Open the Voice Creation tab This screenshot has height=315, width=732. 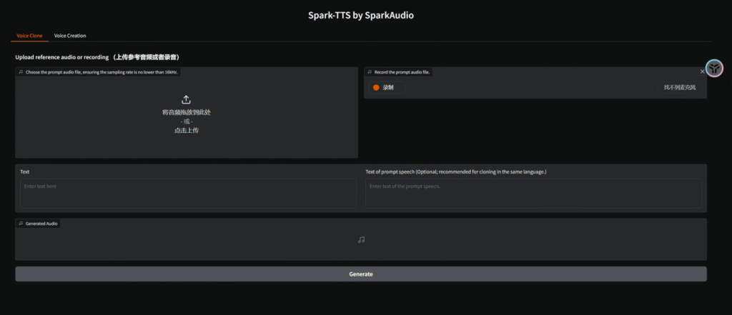[x=70, y=36]
